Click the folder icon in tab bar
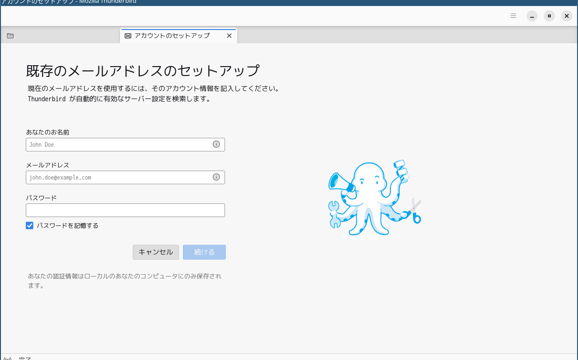The width and height of the screenshot is (578, 360). tap(10, 36)
